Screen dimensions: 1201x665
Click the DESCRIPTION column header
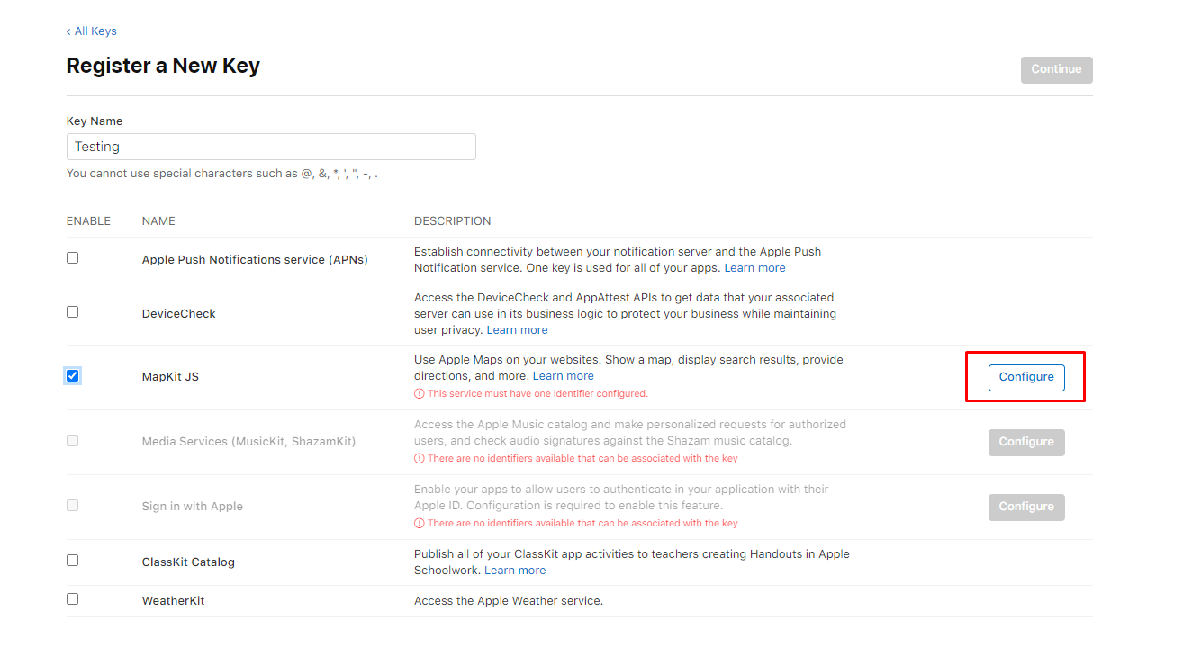click(453, 221)
